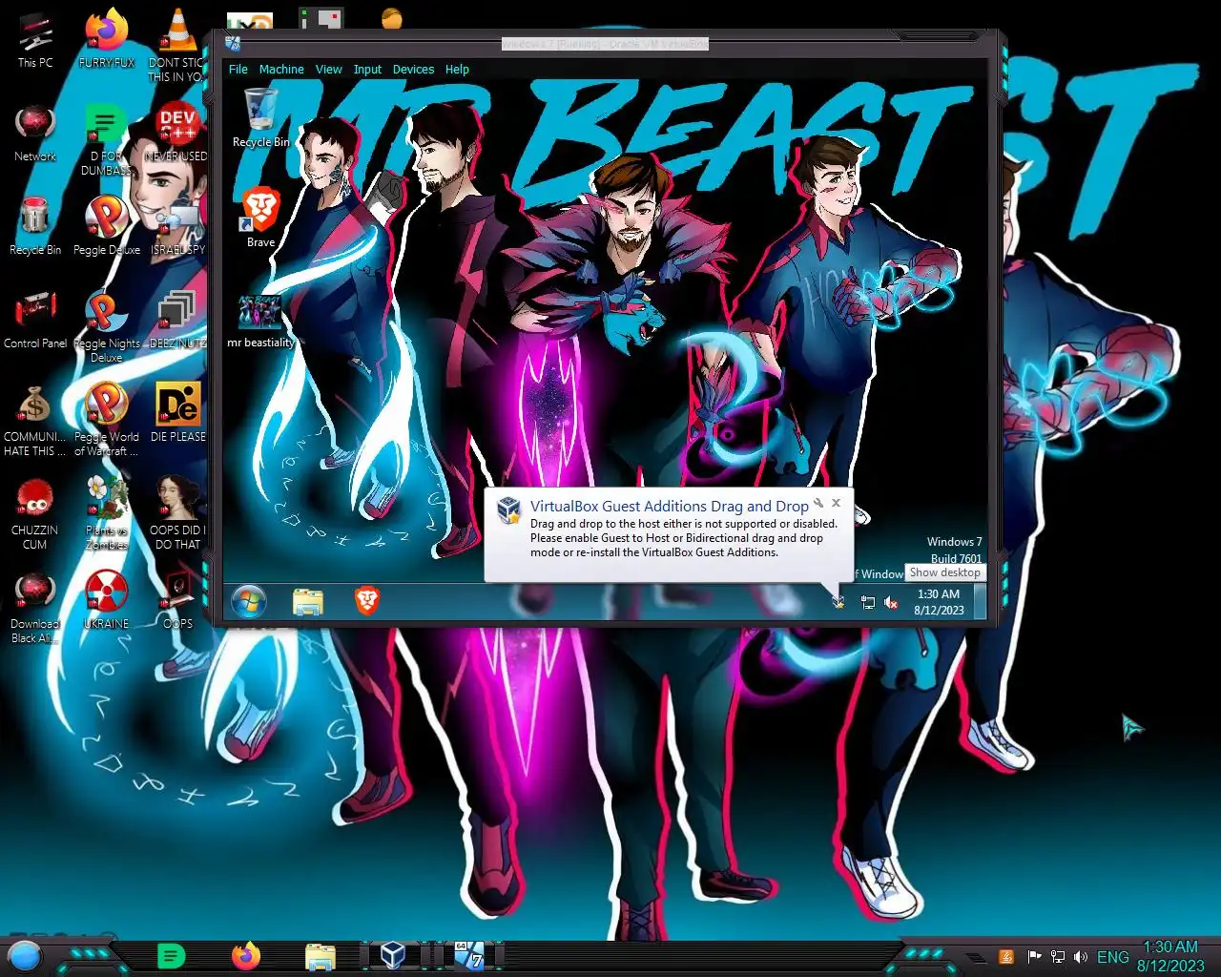Open host clock showing 8/12/2023
This screenshot has width=1221, height=977.
coord(1170,956)
